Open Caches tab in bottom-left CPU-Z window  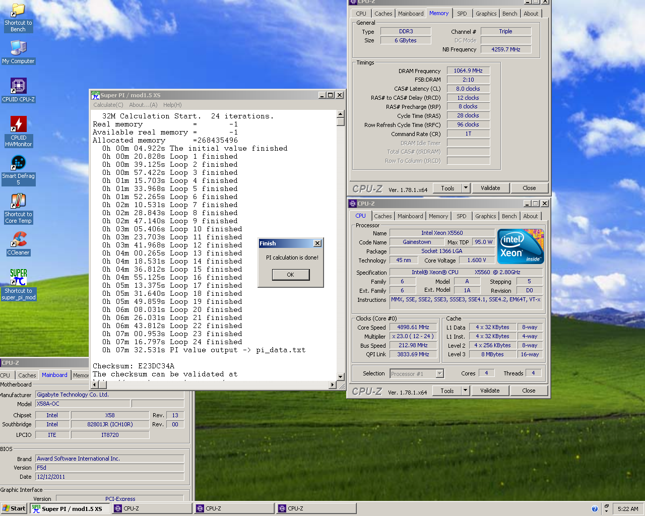(27, 375)
